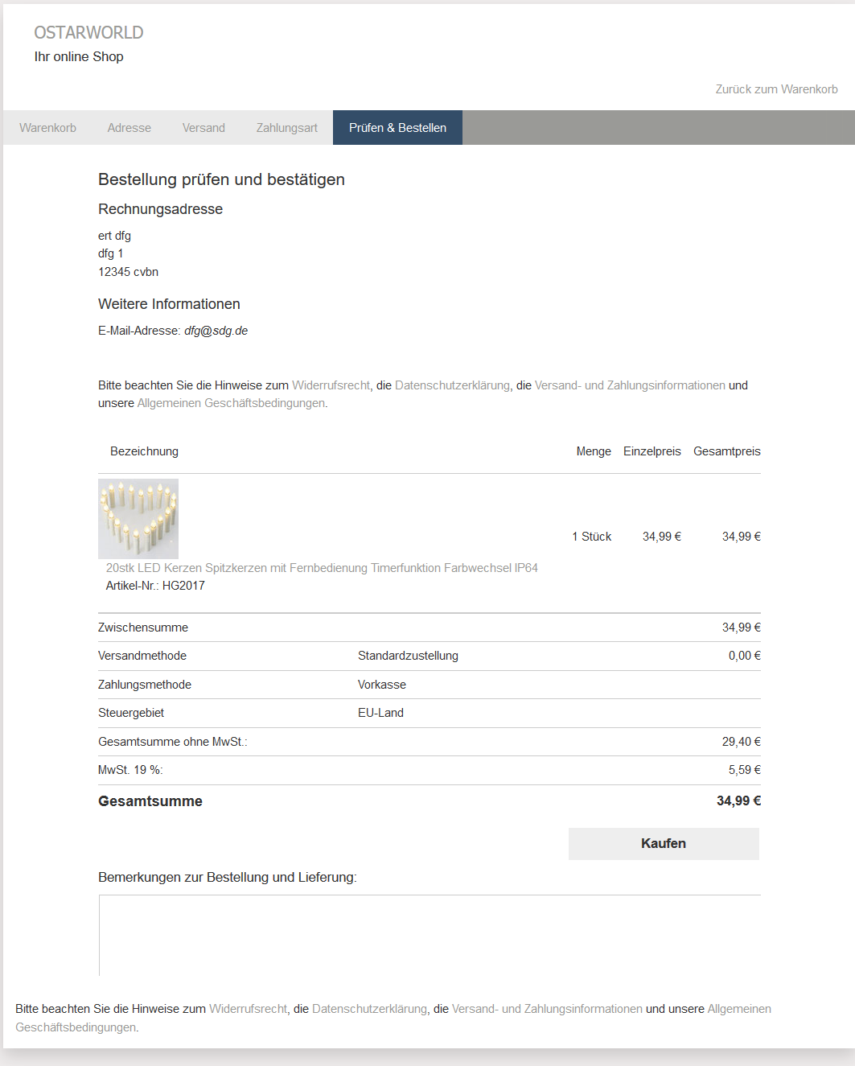The height and width of the screenshot is (1066, 855).
Task: Click the Gesamtsumme amount 34,99 €
Action: pyautogui.click(x=738, y=801)
